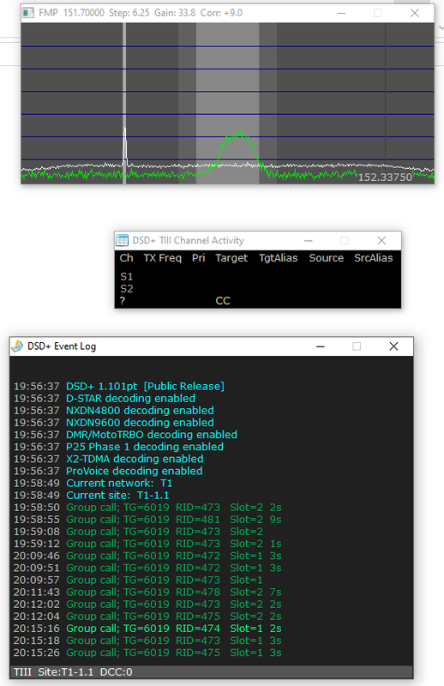Click the 20:12:02 group call log entry
Screen dimensions: 444x686
pos(147,605)
